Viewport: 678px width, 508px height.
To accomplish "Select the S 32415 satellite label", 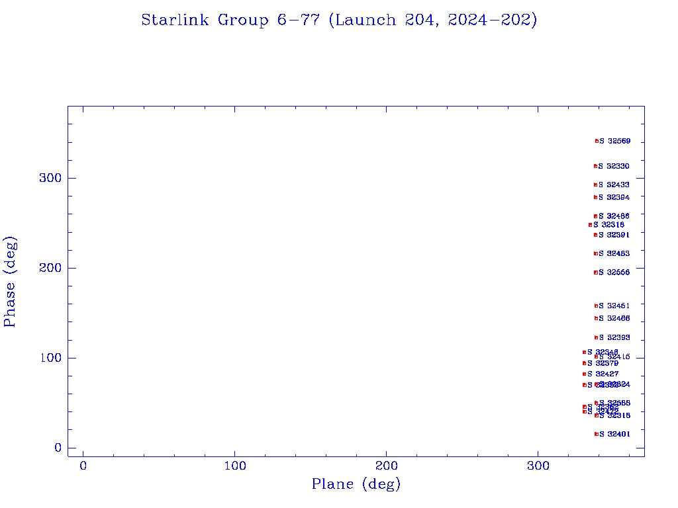I will tap(614, 357).
